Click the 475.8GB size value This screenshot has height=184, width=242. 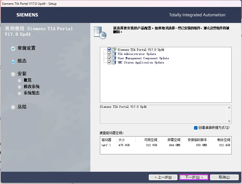pyautogui.click(x=124, y=145)
